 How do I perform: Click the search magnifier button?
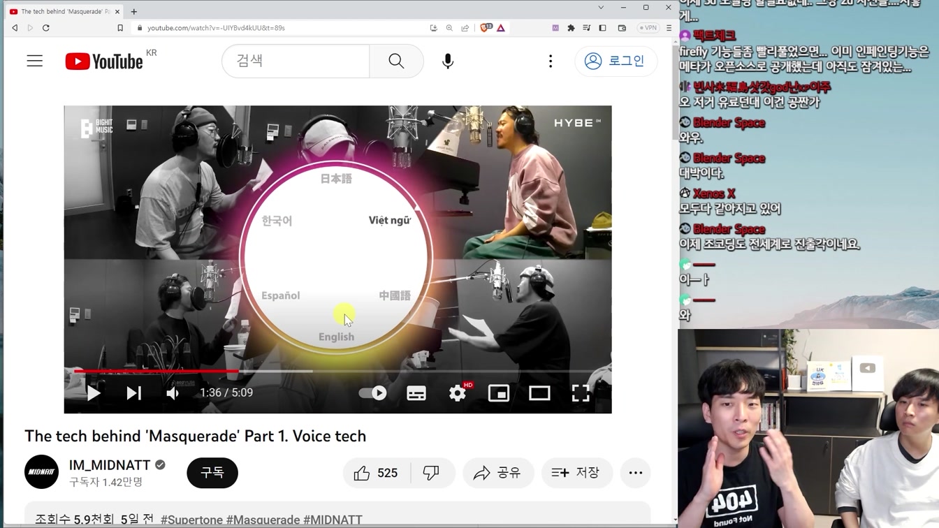click(x=396, y=61)
